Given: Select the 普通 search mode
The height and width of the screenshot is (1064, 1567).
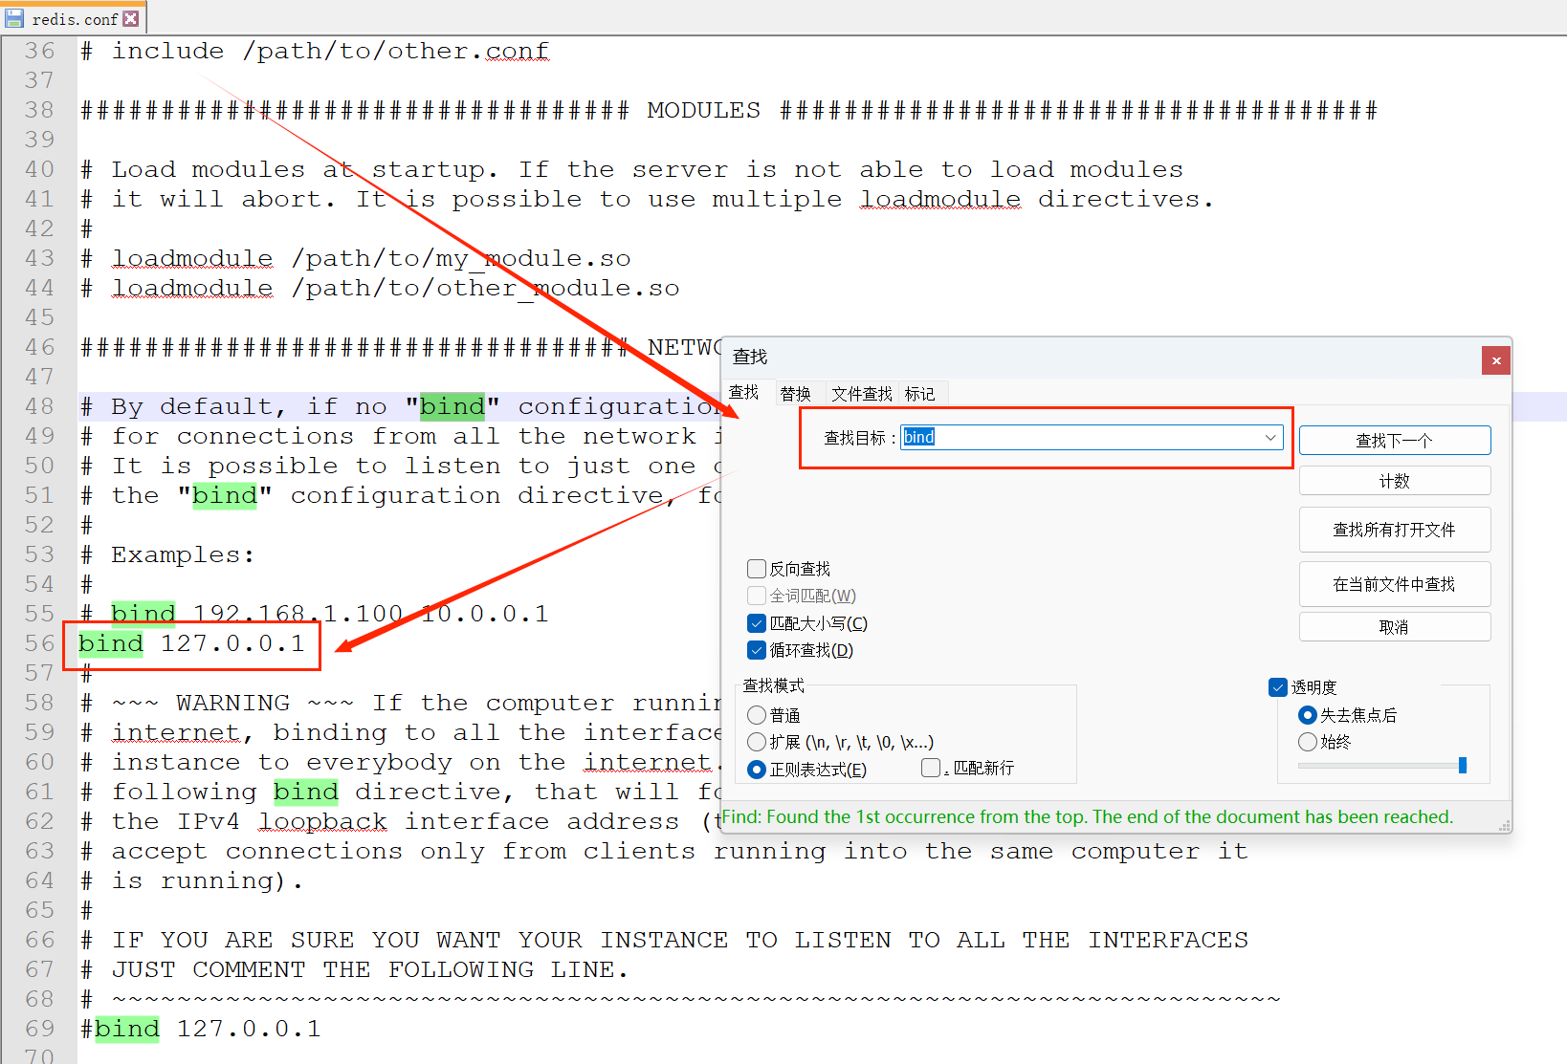Looking at the screenshot, I should 757,715.
